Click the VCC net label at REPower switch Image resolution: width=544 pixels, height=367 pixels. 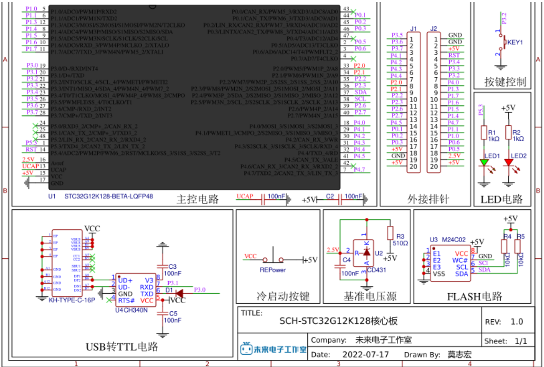250,256
